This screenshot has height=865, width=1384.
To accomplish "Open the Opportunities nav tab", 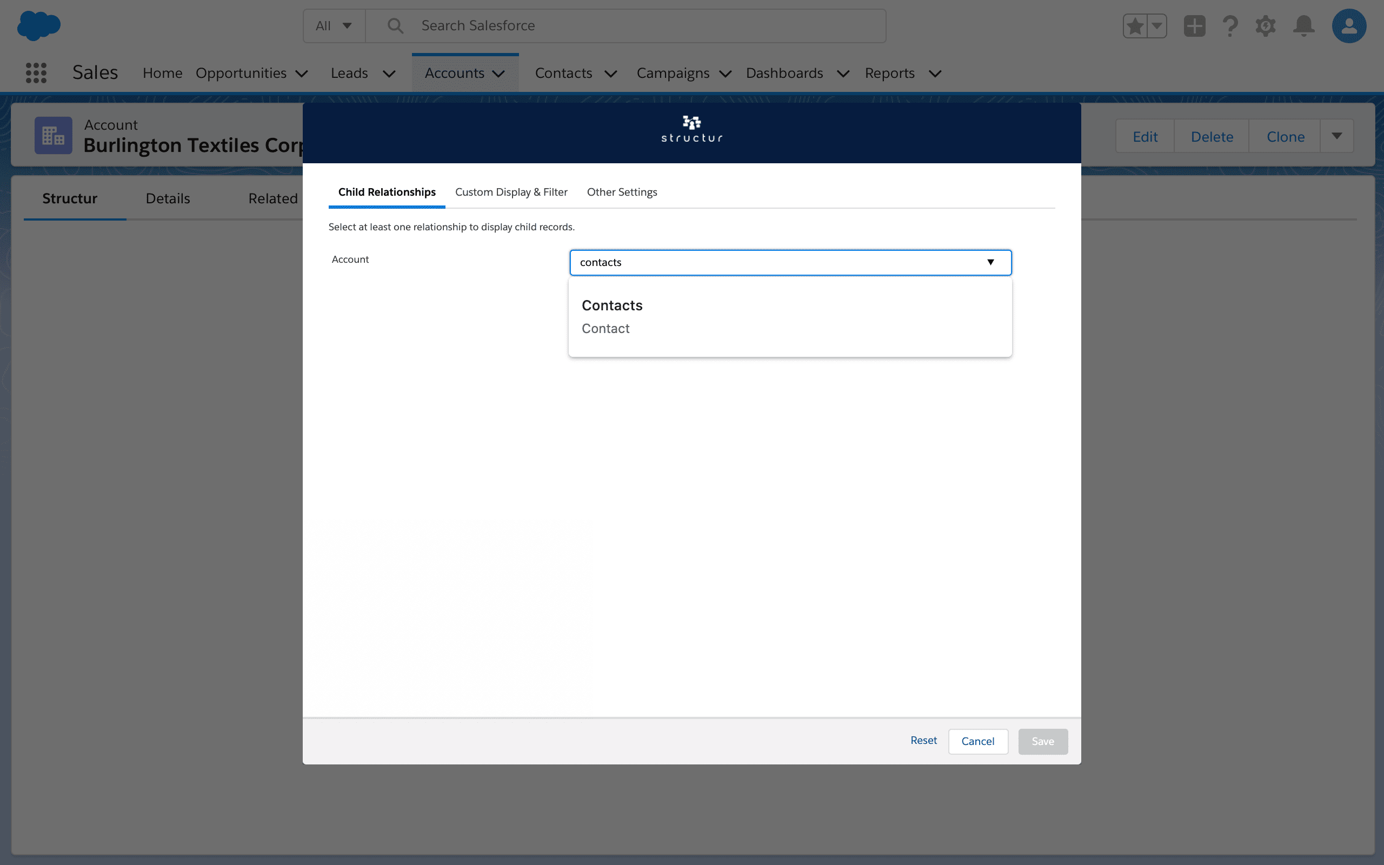I will coord(241,72).
